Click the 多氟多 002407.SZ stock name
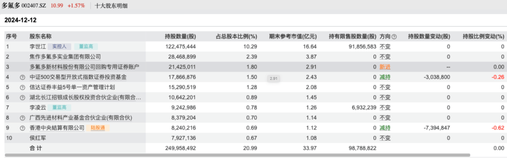The image size is (507, 159). [24, 6]
